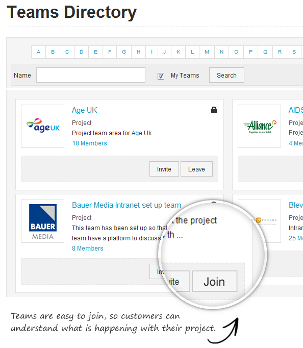The height and width of the screenshot is (348, 303).
Task: Join the Bauer Media Intranet team
Action: tap(214, 282)
